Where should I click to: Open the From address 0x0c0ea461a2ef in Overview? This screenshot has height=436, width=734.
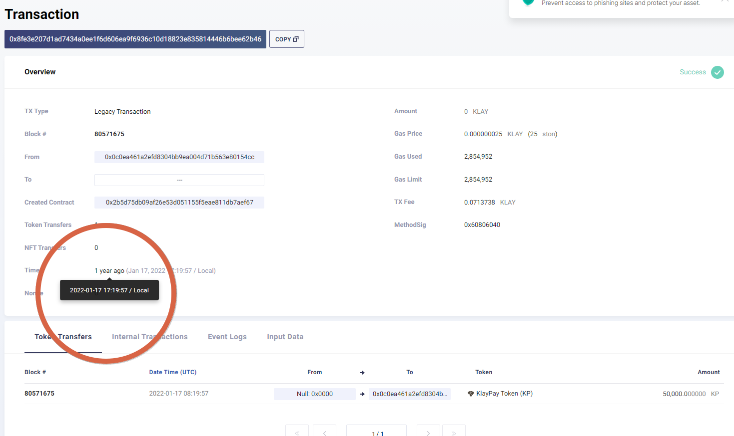[179, 157]
